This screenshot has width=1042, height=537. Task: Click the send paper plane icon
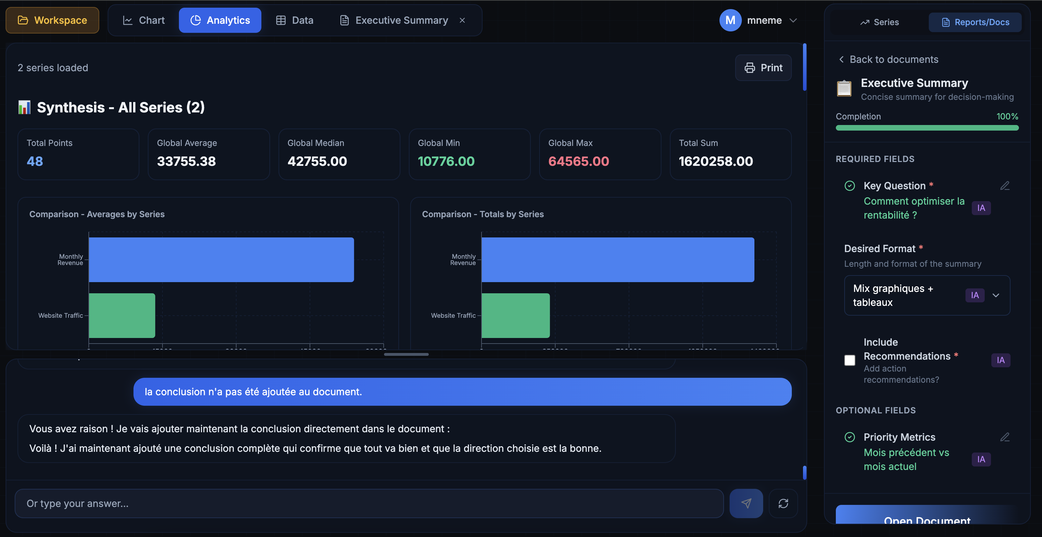746,503
